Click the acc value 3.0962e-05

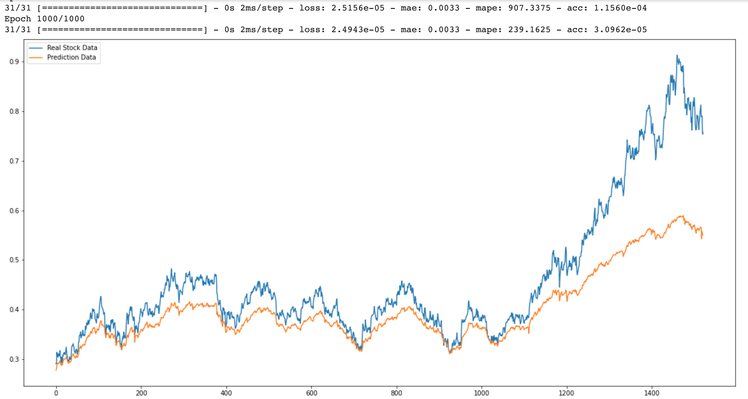pyautogui.click(x=620, y=30)
